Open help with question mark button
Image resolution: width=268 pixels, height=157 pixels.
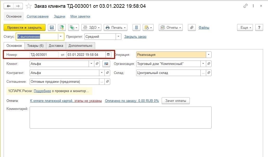click(x=259, y=28)
